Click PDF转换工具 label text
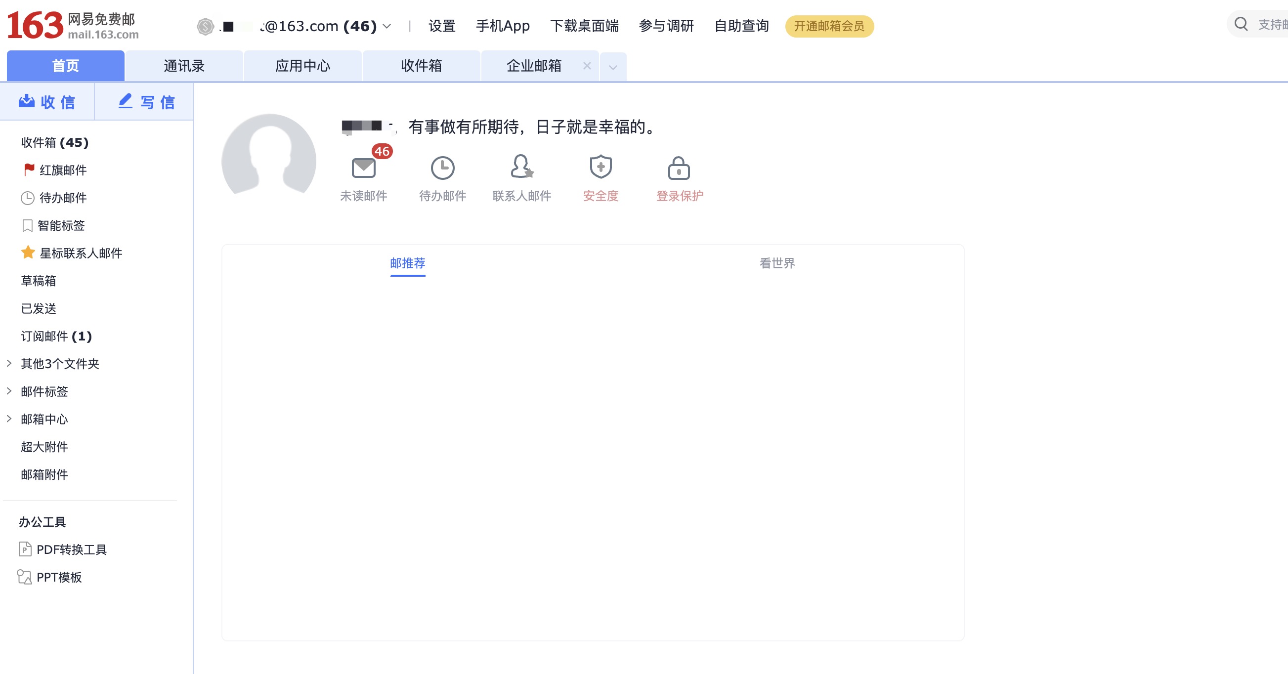The width and height of the screenshot is (1288, 674). (x=72, y=549)
